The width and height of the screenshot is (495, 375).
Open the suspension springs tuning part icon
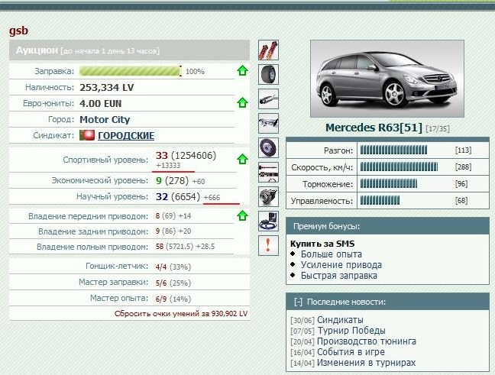point(268,50)
